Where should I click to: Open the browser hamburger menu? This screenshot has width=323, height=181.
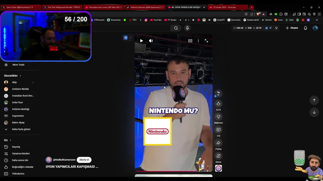pyautogui.click(x=319, y=14)
